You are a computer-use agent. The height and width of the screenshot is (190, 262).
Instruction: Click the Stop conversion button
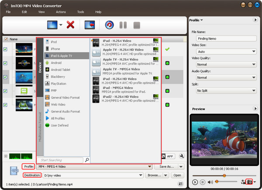point(137,25)
